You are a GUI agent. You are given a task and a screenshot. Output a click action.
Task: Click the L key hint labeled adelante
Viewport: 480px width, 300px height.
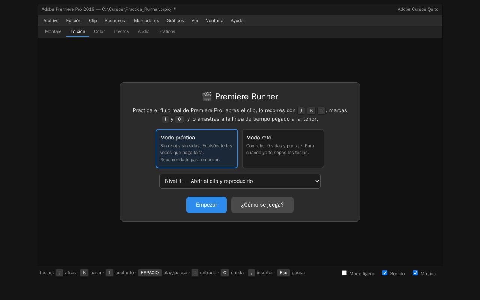pyautogui.click(x=109, y=273)
